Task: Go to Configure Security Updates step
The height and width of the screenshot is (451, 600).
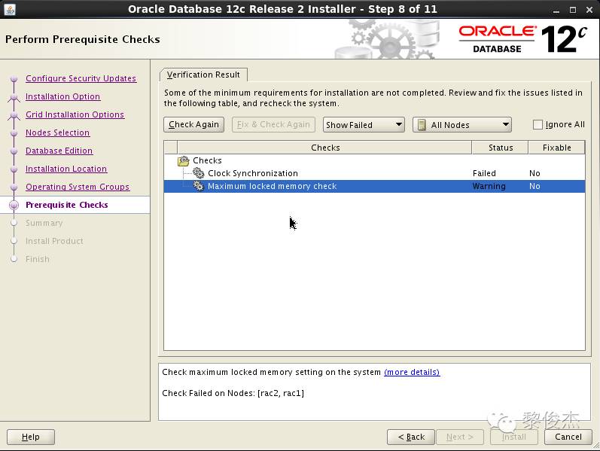Action: (81, 78)
